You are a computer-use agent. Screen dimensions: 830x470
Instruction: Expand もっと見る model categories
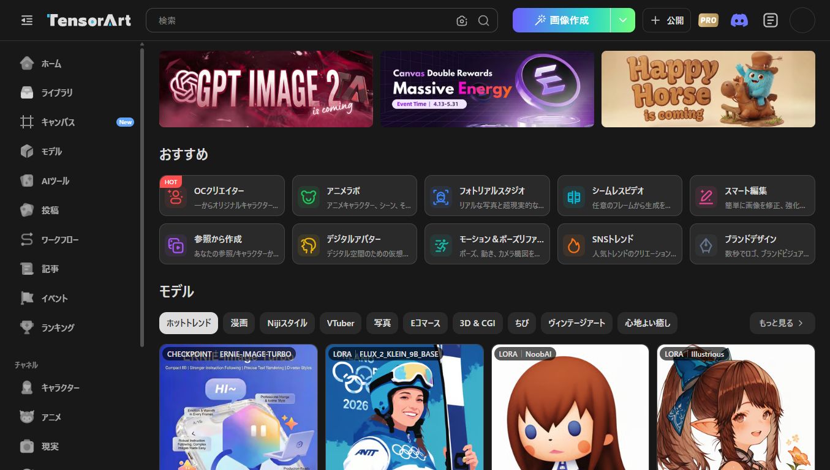pyautogui.click(x=782, y=323)
